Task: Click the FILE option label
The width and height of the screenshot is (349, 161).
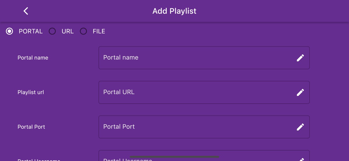Action: click(99, 31)
